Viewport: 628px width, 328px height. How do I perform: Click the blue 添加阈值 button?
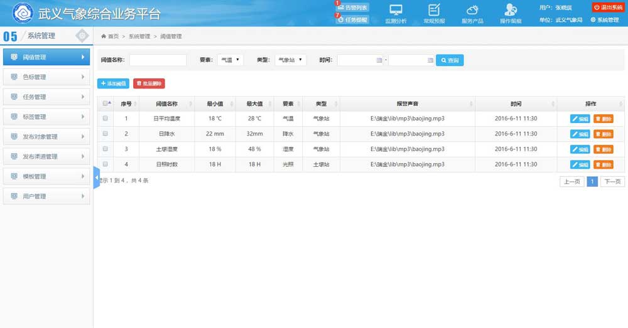point(113,83)
